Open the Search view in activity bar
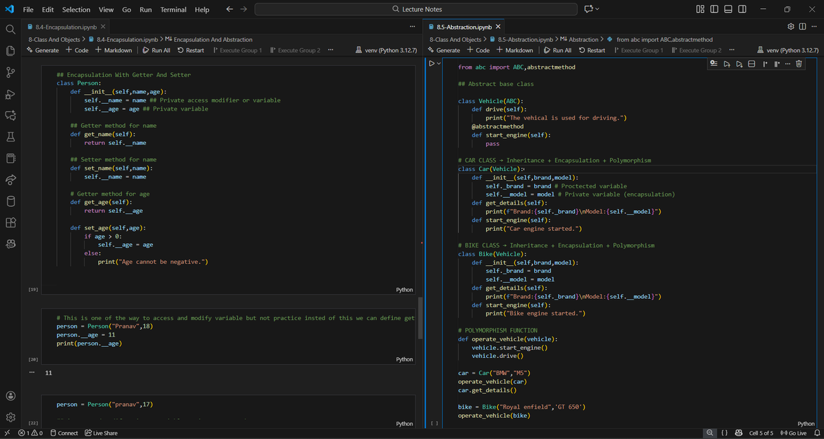The height and width of the screenshot is (439, 824). coord(10,30)
